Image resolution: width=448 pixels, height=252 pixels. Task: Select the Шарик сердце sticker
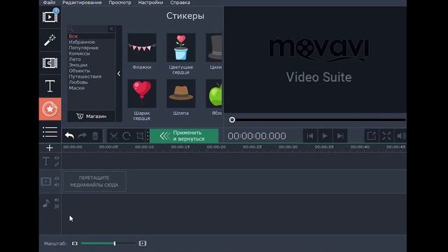(x=141, y=94)
